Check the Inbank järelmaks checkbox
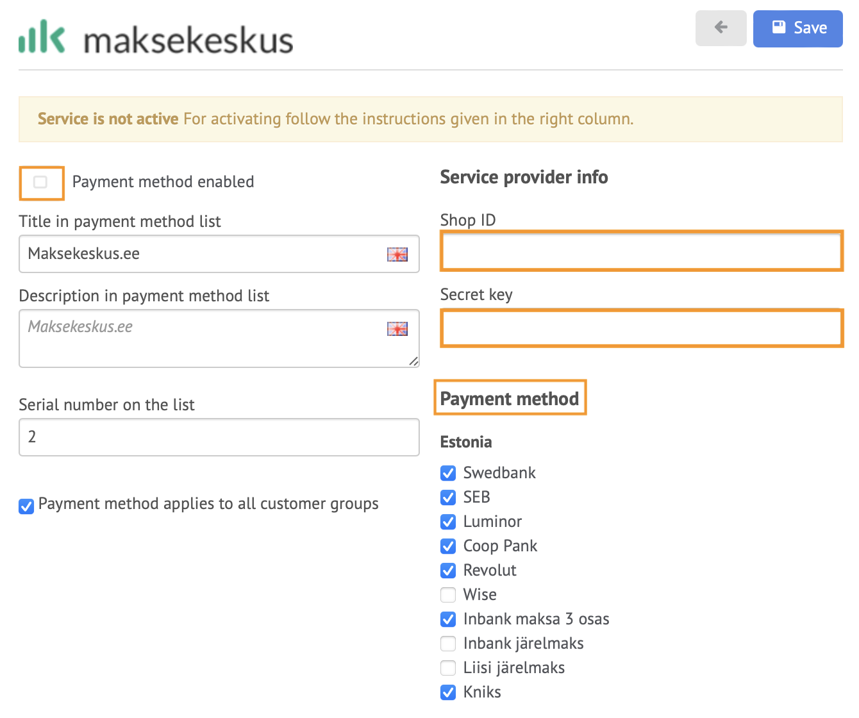Image resolution: width=859 pixels, height=718 pixels. point(448,644)
